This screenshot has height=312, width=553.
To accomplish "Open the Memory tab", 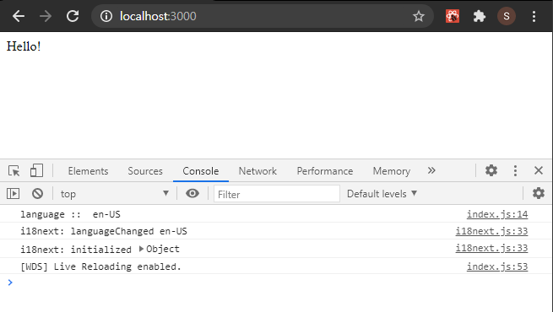I will tap(392, 171).
